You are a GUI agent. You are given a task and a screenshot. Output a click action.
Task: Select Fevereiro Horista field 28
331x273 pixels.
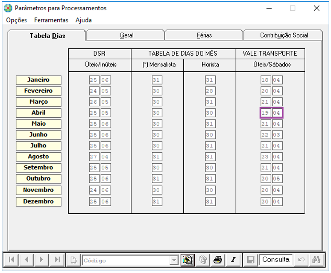tap(210, 91)
